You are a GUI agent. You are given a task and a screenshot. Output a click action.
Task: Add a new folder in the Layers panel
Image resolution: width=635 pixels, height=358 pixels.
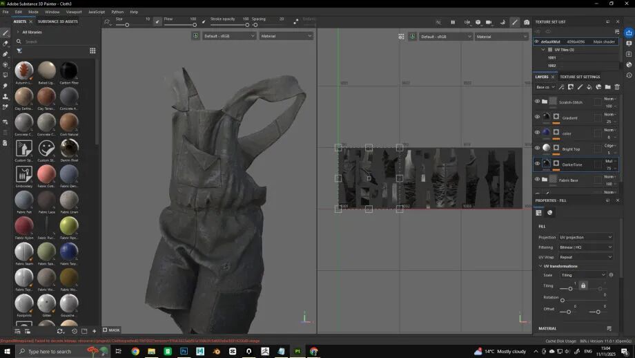point(607,87)
